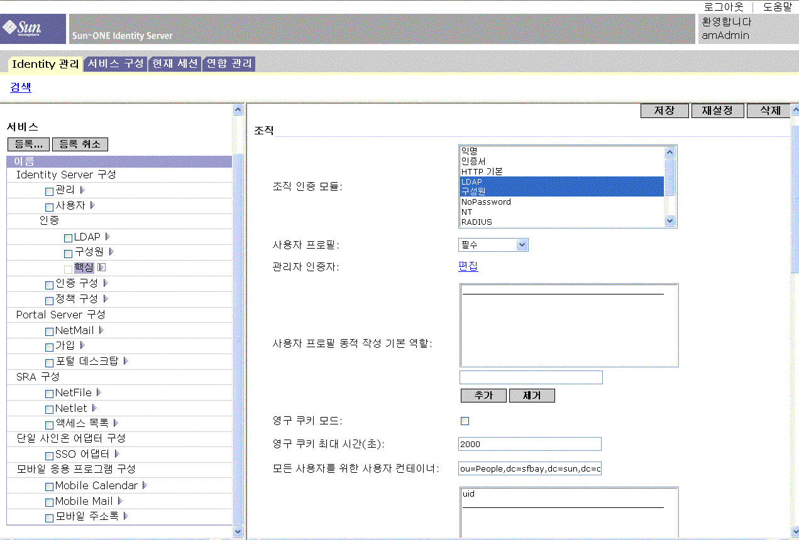The image size is (799, 540).
Task: Click the 추가 add button
Action: (x=483, y=396)
